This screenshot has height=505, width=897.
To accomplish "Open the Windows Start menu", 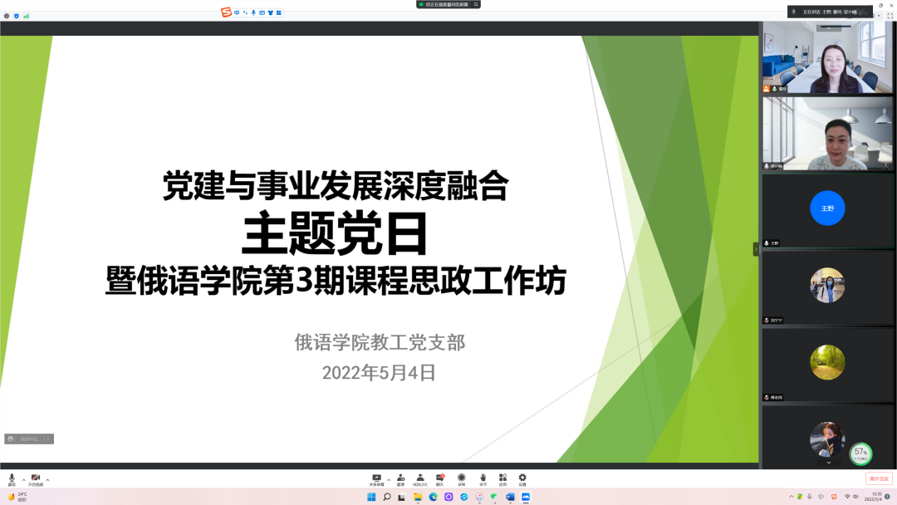I will click(370, 497).
